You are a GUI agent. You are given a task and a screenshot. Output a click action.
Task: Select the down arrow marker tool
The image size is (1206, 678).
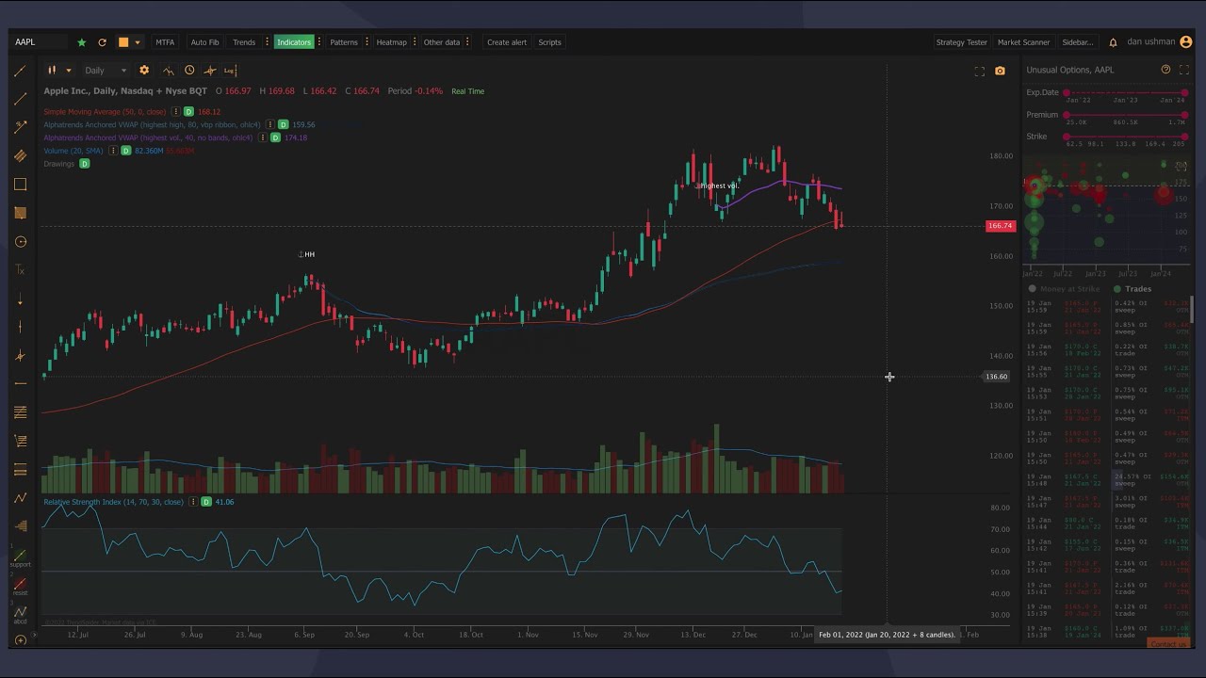pyautogui.click(x=20, y=299)
